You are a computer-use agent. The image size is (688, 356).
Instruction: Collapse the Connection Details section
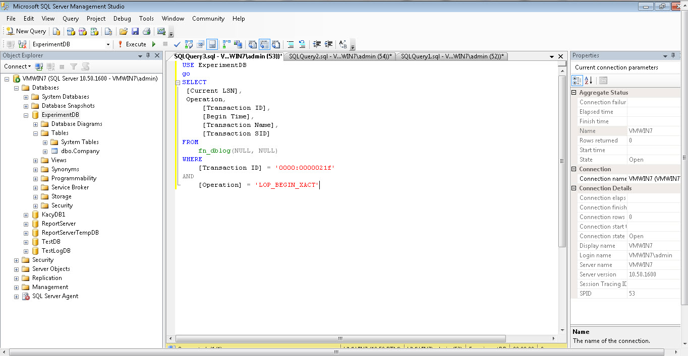574,188
